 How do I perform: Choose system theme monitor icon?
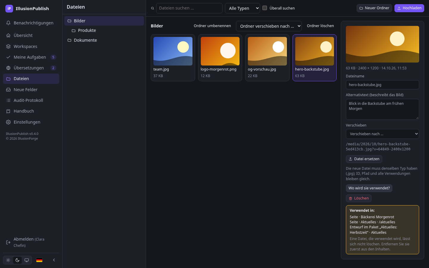[27, 260]
